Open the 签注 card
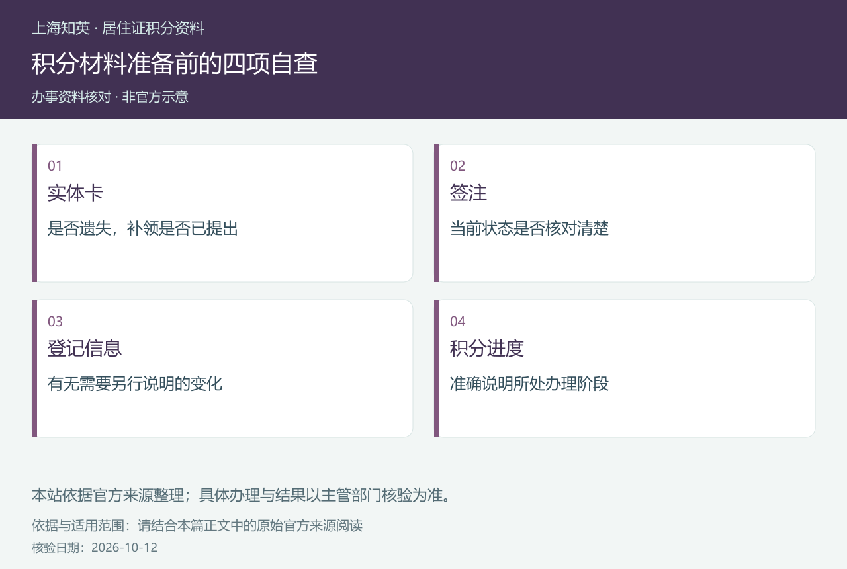 coord(625,213)
